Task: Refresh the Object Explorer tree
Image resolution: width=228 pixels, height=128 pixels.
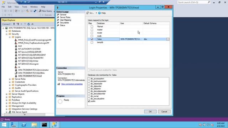Action: [28, 24]
